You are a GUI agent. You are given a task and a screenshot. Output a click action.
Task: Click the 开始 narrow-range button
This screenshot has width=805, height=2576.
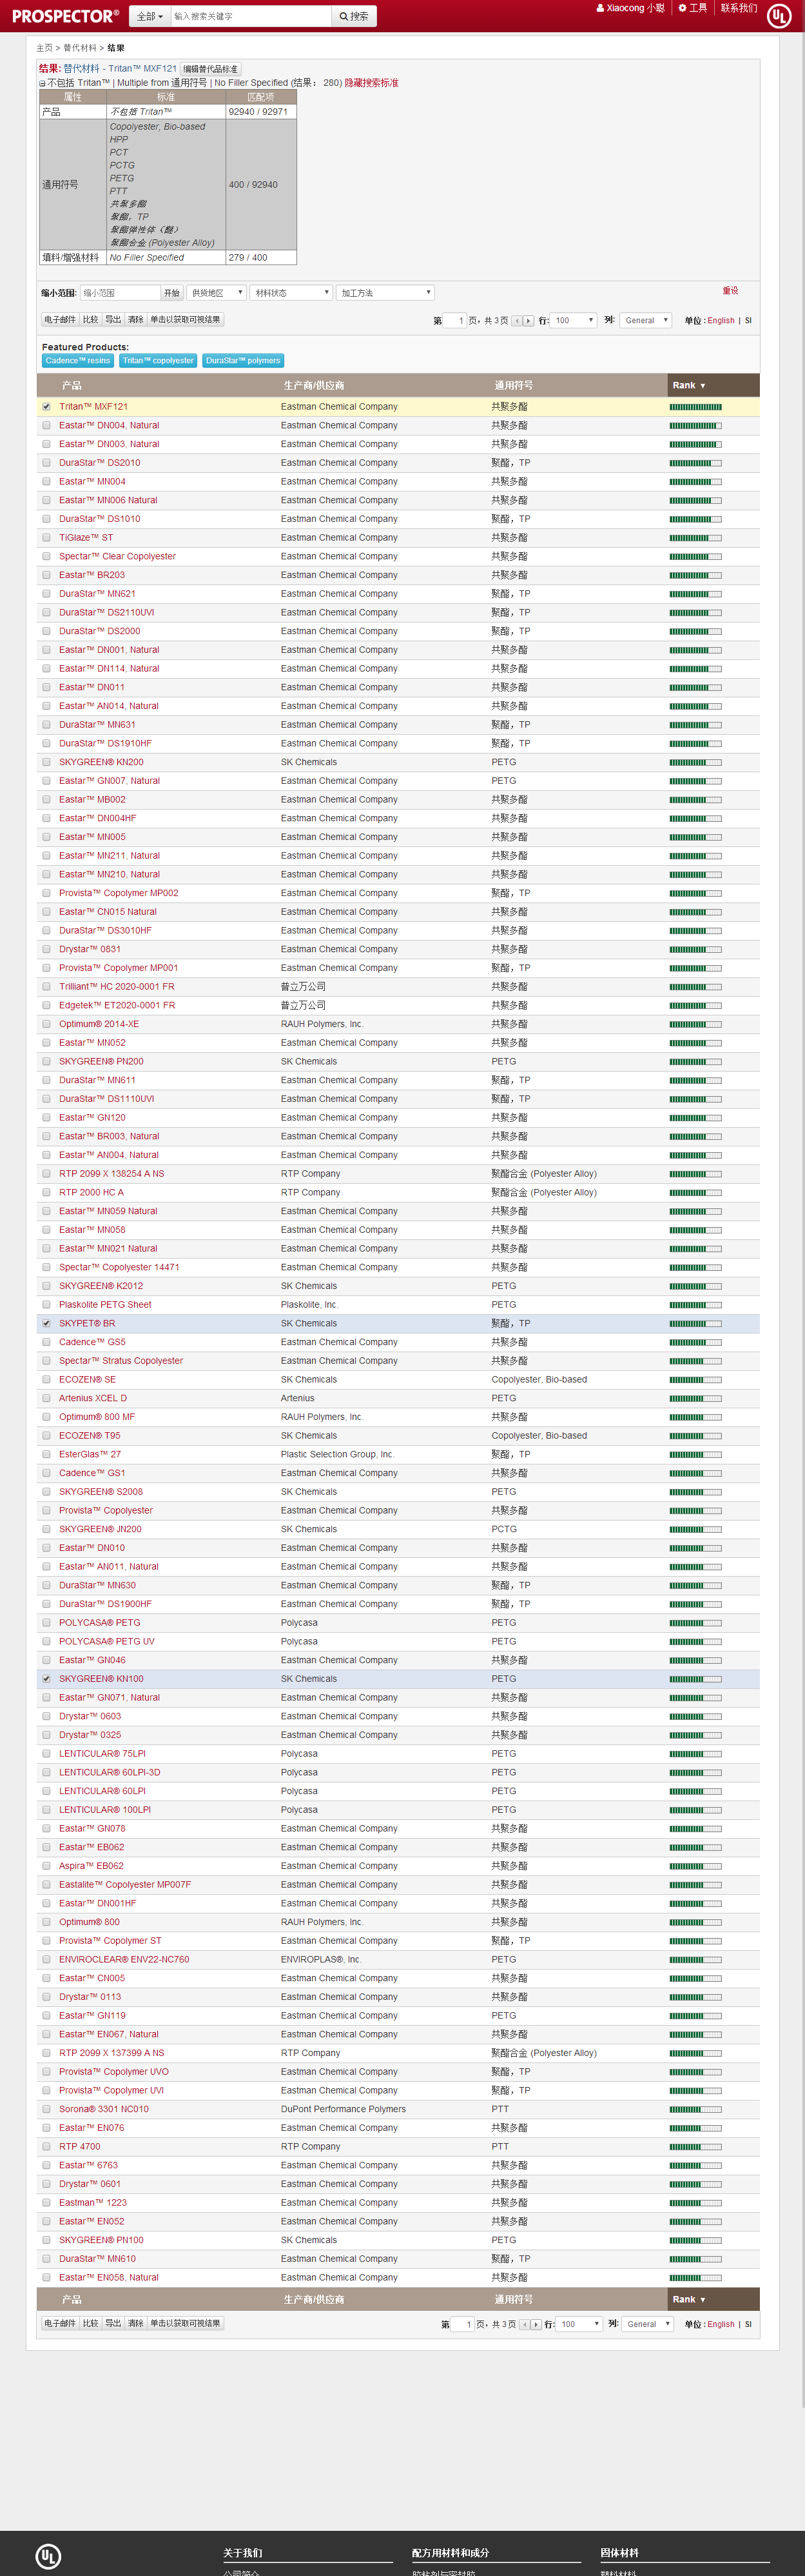coord(172,293)
